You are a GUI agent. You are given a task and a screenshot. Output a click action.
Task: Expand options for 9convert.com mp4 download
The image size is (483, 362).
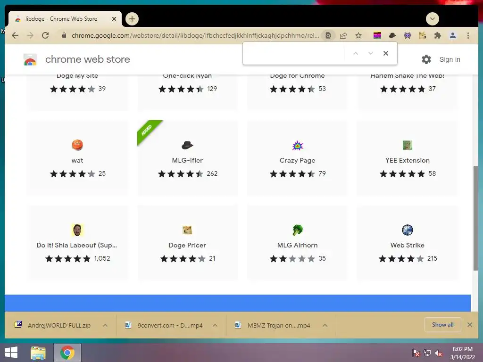[215, 325]
